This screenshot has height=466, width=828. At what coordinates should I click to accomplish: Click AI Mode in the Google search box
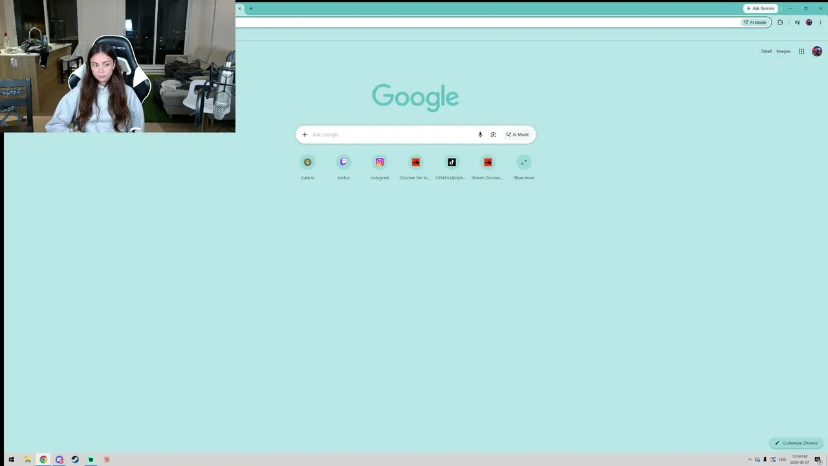click(x=517, y=135)
